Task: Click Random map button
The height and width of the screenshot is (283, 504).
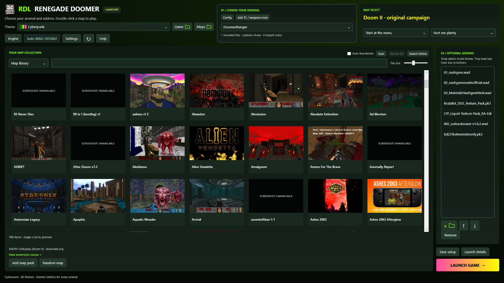Action: coord(53,263)
